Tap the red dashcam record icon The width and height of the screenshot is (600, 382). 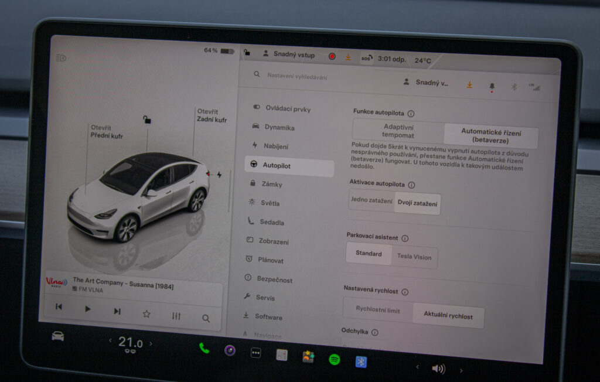tap(332, 56)
